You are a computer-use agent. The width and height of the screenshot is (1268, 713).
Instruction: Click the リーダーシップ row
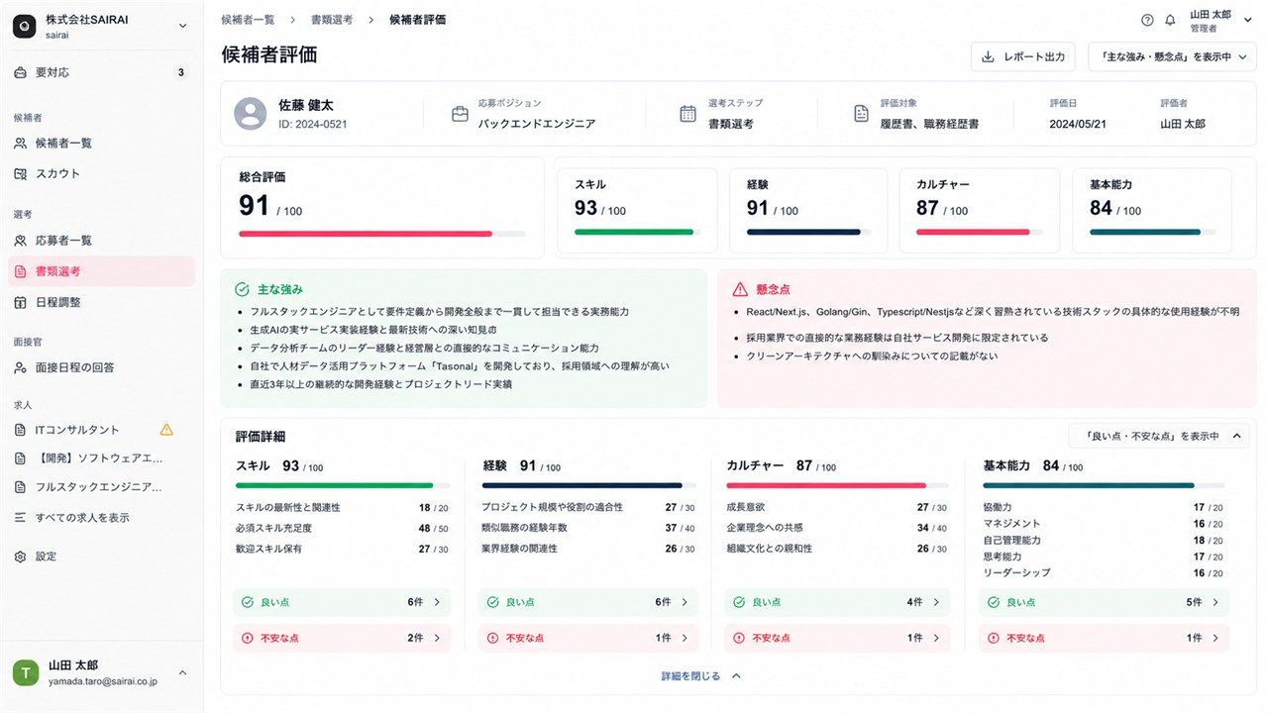coord(1104,572)
